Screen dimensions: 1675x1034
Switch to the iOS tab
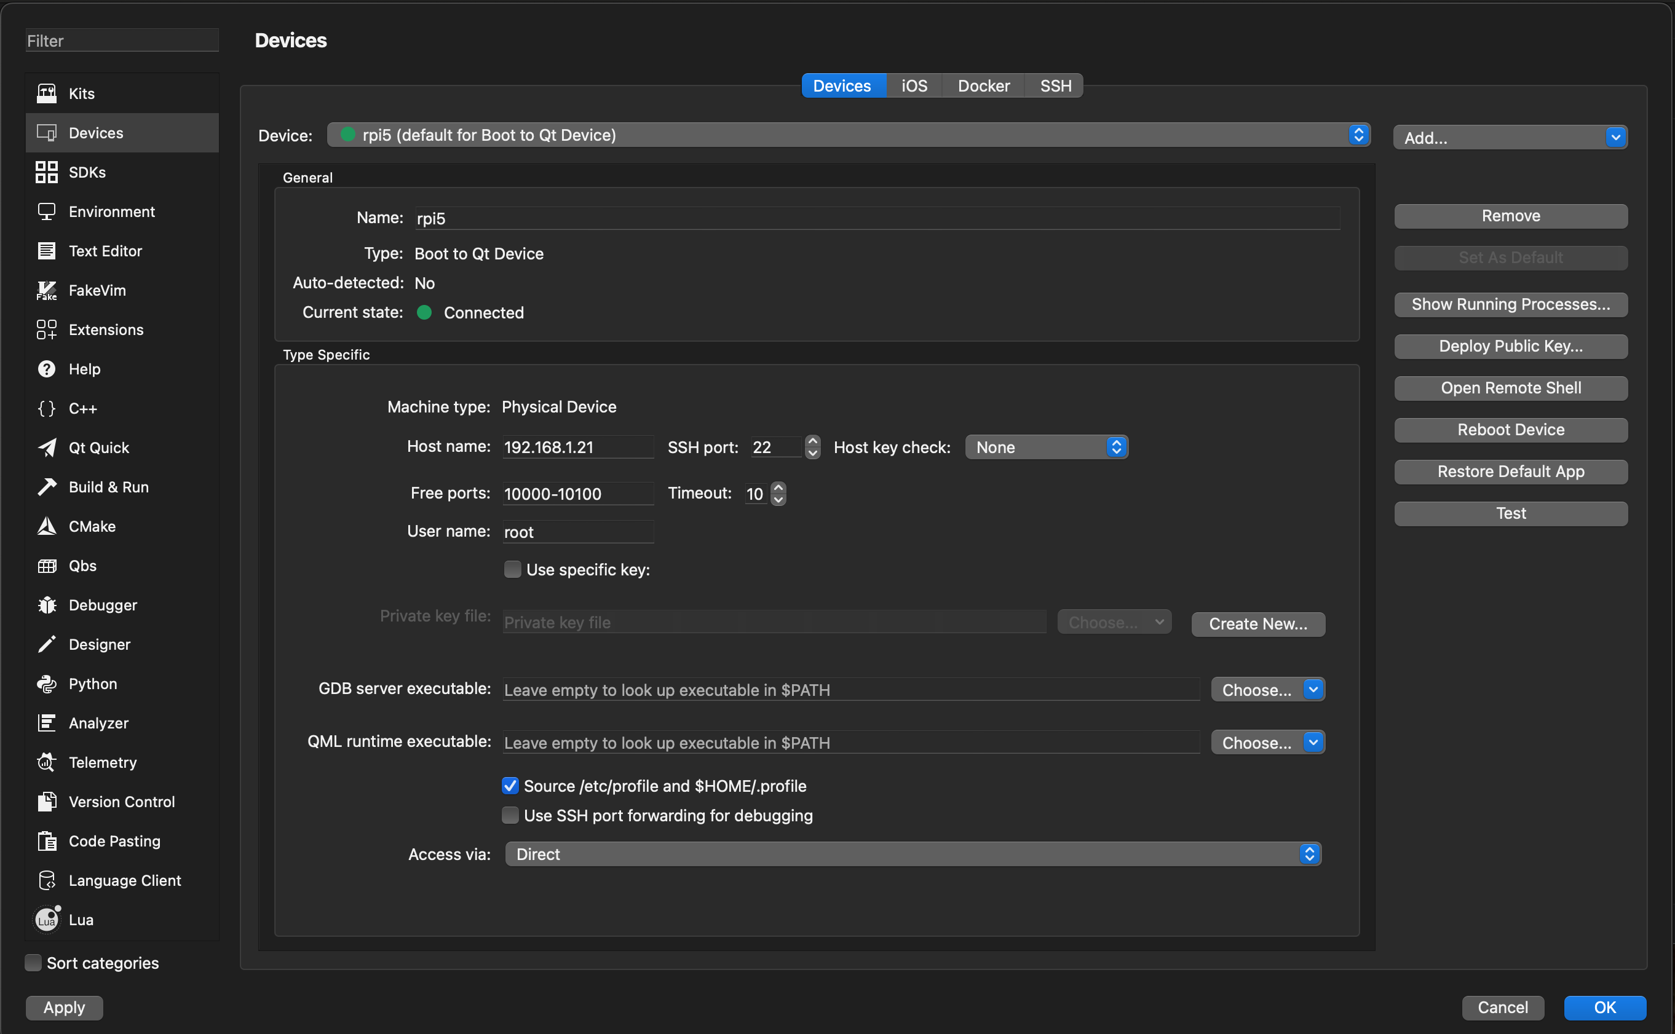(914, 85)
